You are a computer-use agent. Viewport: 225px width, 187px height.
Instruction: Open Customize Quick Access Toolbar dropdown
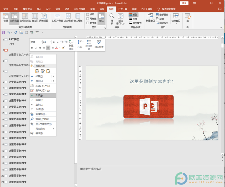tap(42, 33)
